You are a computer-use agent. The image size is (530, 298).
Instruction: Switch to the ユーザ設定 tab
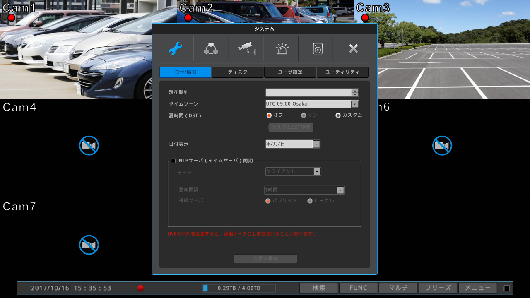click(290, 72)
